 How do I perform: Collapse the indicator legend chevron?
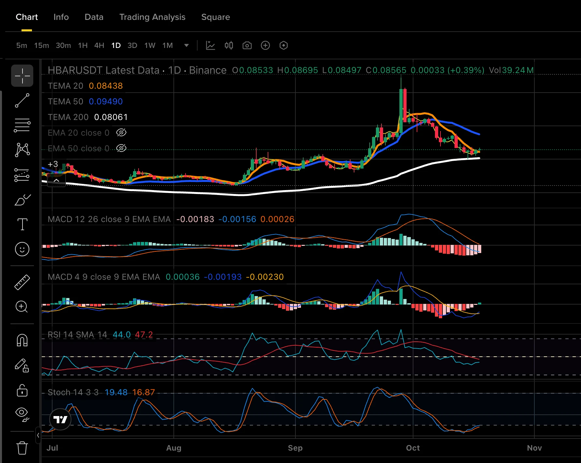pos(56,180)
